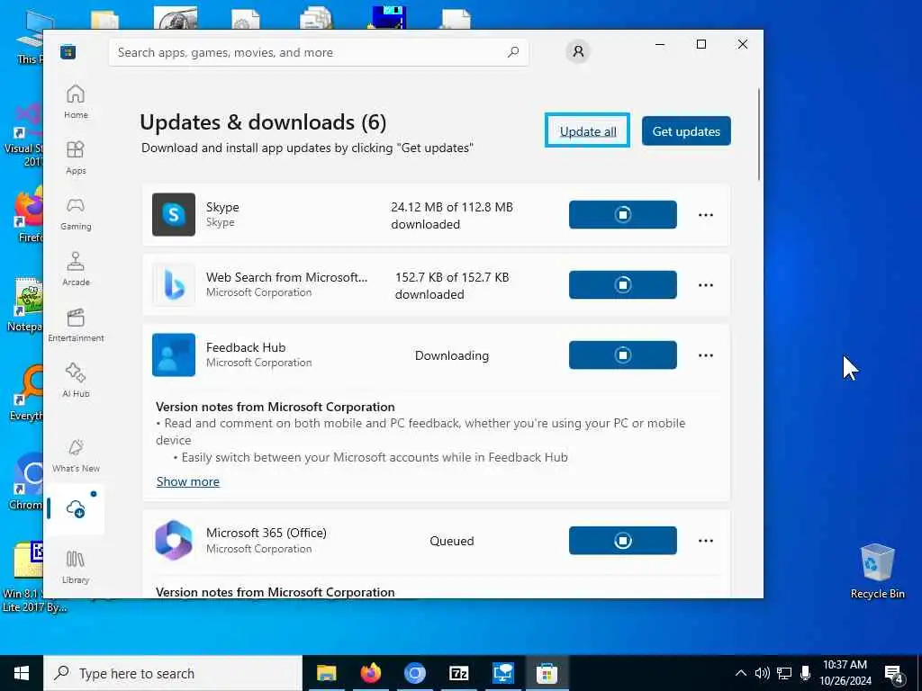Open more options for Skype
The height and width of the screenshot is (691, 922).
click(x=706, y=214)
